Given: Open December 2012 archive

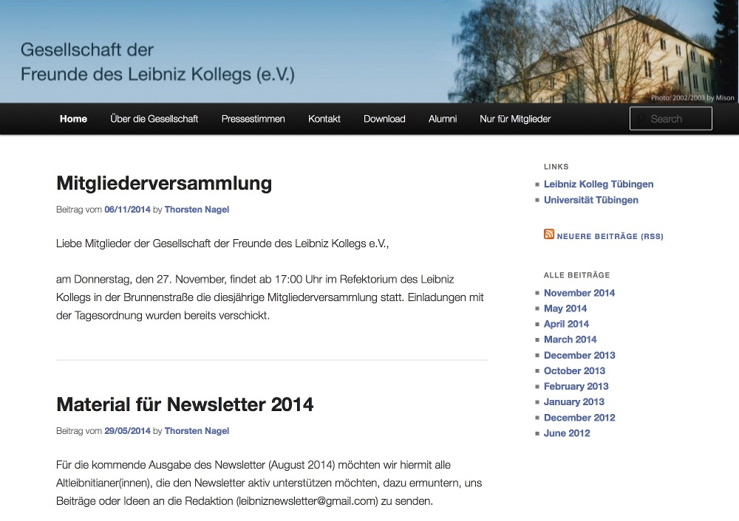Looking at the screenshot, I should 579,418.
